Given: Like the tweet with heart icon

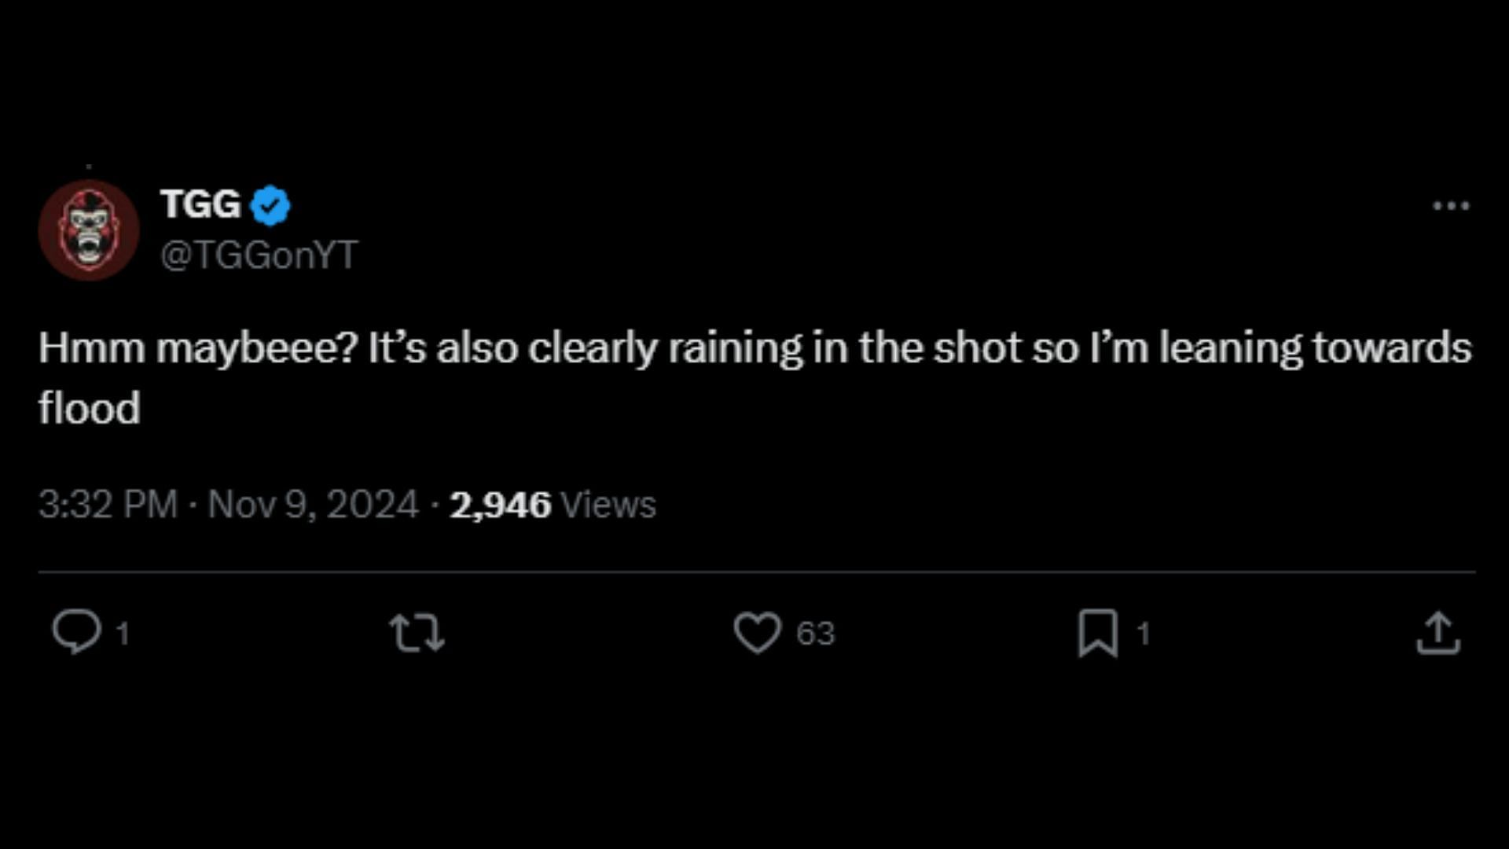Looking at the screenshot, I should pos(758,633).
